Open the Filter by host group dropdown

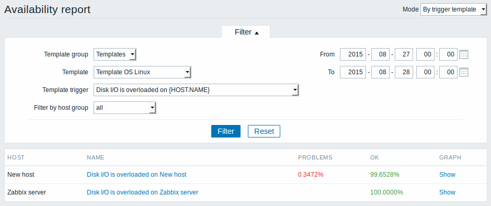point(124,108)
